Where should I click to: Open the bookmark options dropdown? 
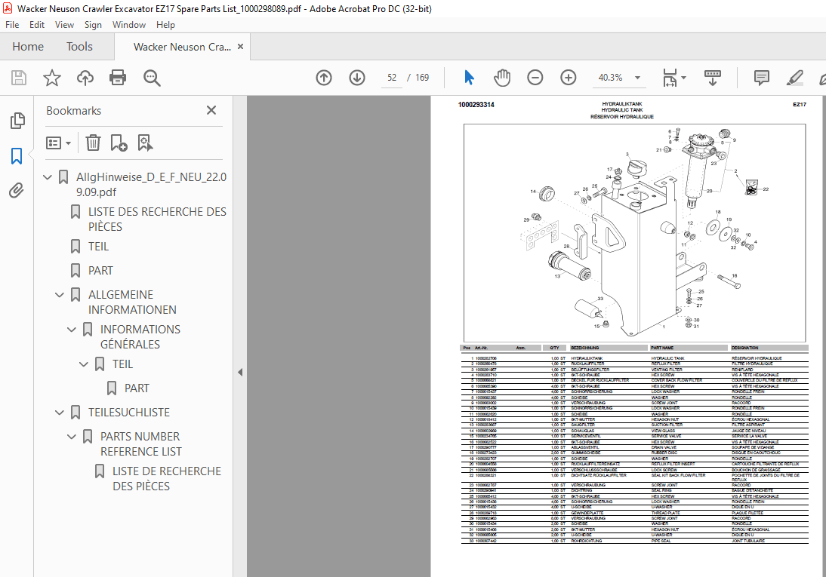point(58,143)
